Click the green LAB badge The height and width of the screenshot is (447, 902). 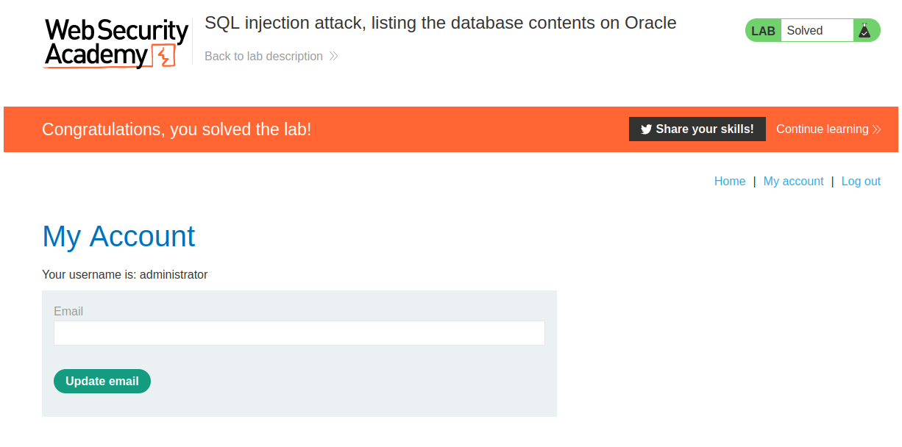click(x=763, y=31)
